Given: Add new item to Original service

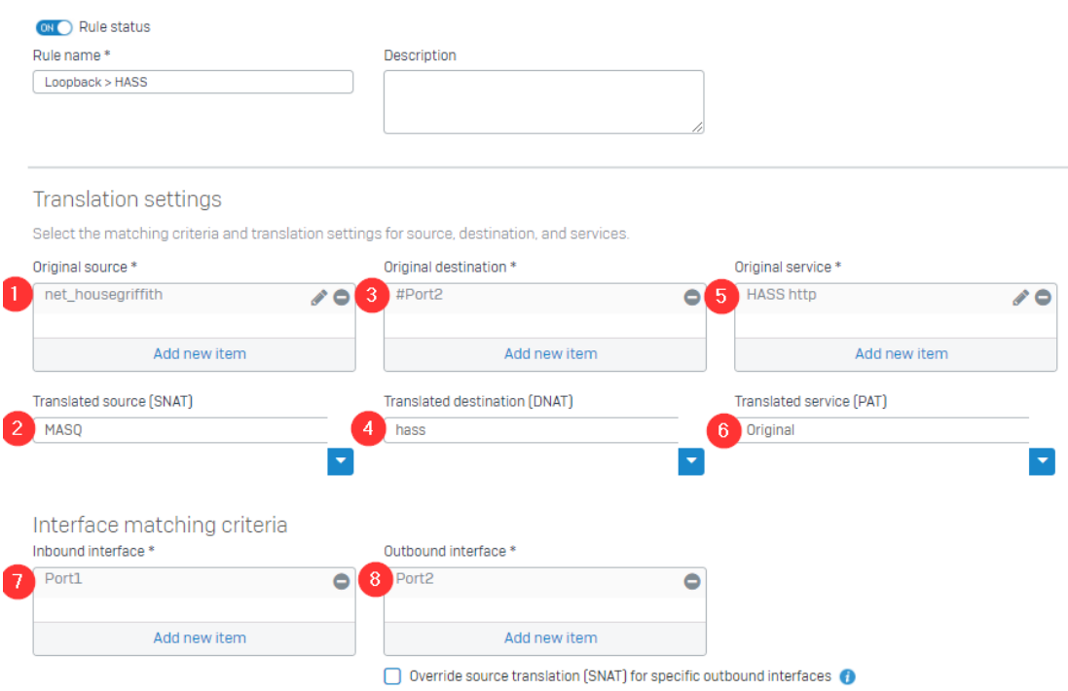Looking at the screenshot, I should 901,354.
